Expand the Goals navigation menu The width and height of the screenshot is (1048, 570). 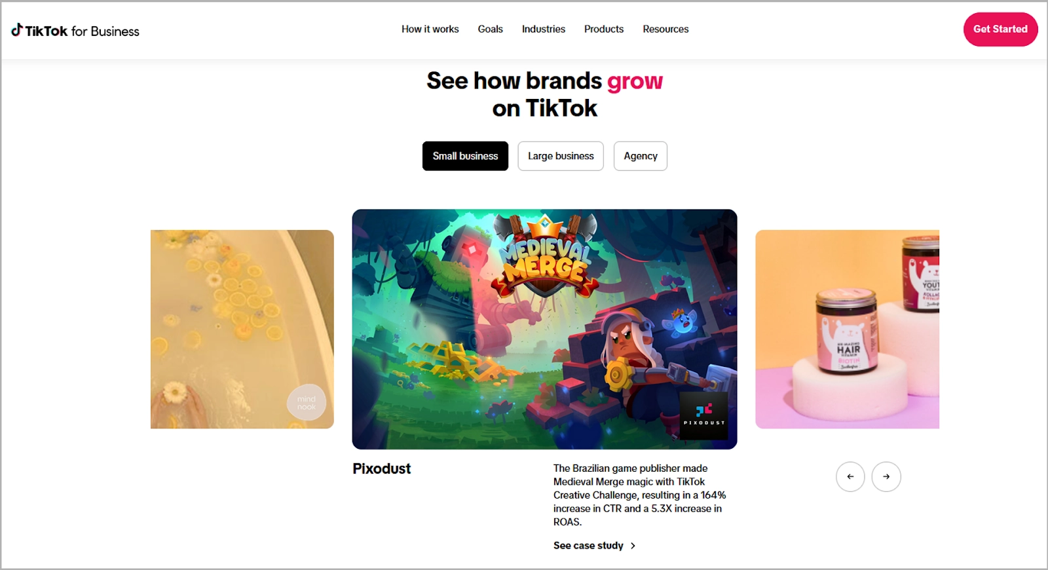point(491,29)
